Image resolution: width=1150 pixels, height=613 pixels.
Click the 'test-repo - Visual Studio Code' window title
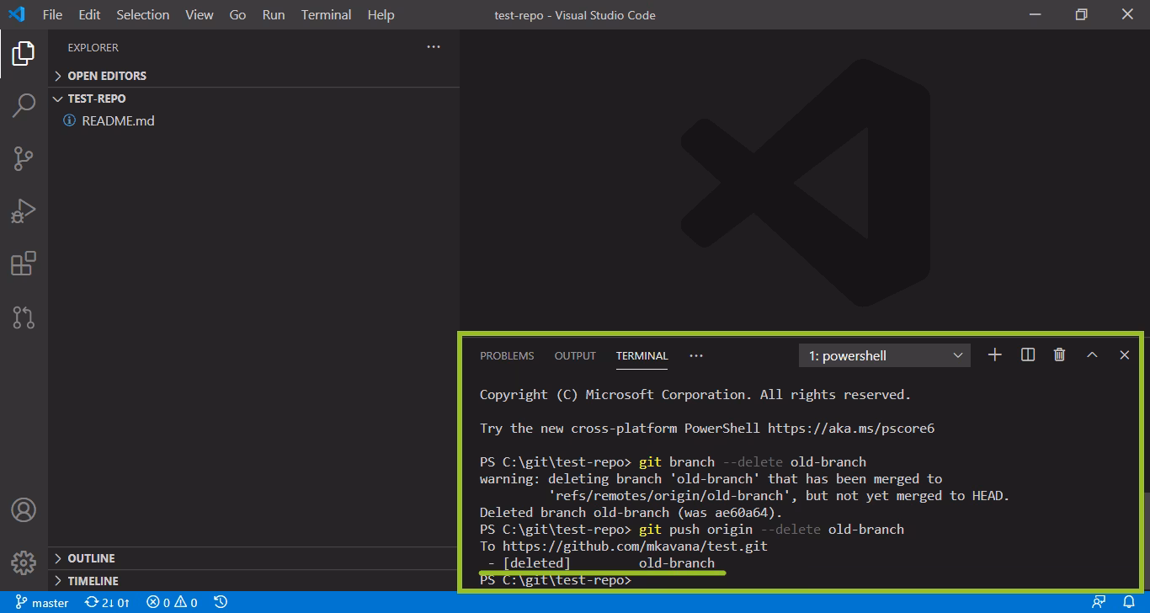click(x=575, y=15)
